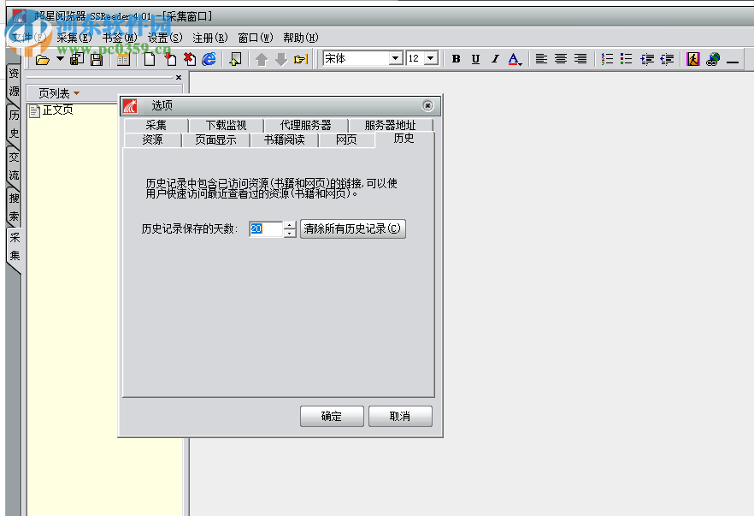Click 清除所有历史记录(C) button
This screenshot has height=516, width=754.
(353, 228)
